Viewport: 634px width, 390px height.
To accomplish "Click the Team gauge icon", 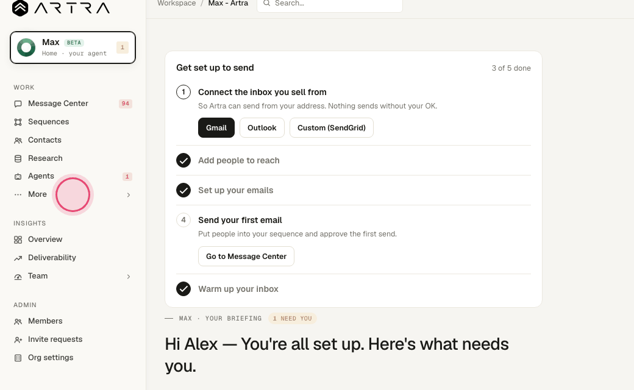I will point(18,277).
